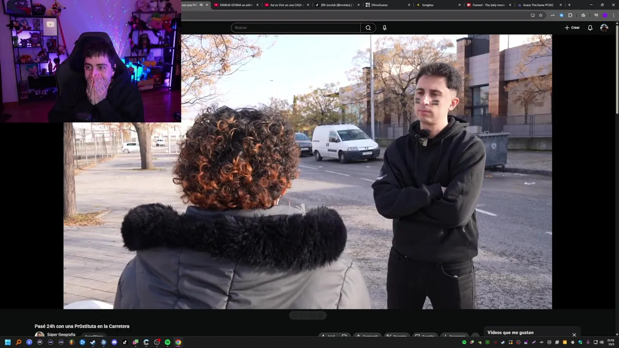Viewport: 619px width, 348px height.
Task: Start voice search with the microphone icon
Action: click(x=384, y=28)
